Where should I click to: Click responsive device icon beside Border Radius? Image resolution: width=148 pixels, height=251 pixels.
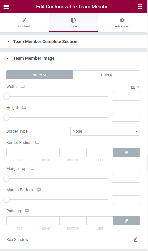37,143
